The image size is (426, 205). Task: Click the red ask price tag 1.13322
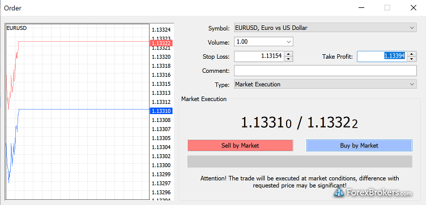[161, 43]
